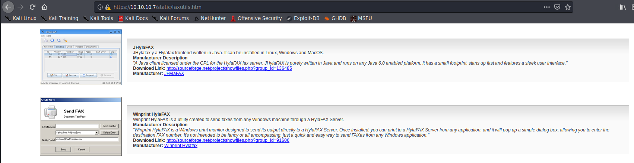This screenshot has width=634, height=163.
Task: Open the Kali Tools bookmark
Action: 98,18
